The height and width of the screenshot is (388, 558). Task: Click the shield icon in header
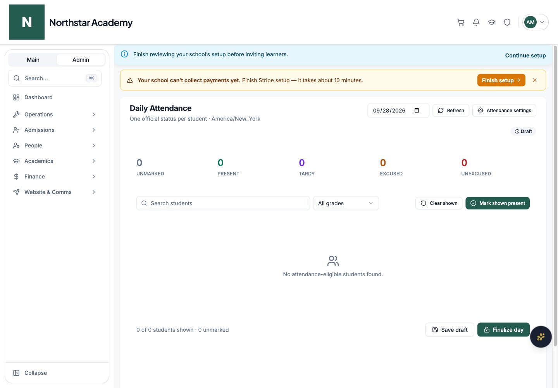[507, 22]
